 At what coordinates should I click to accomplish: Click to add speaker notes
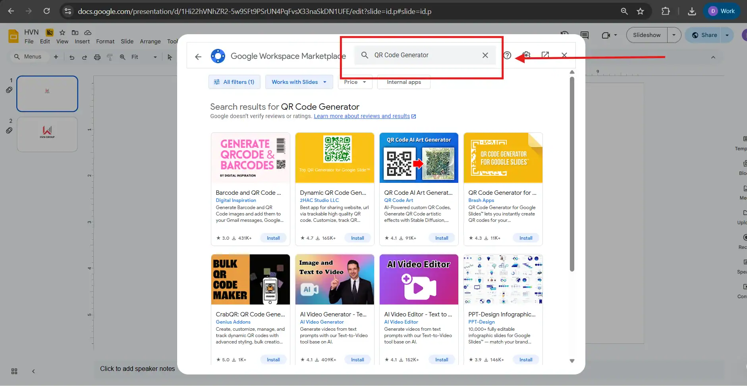(x=137, y=369)
